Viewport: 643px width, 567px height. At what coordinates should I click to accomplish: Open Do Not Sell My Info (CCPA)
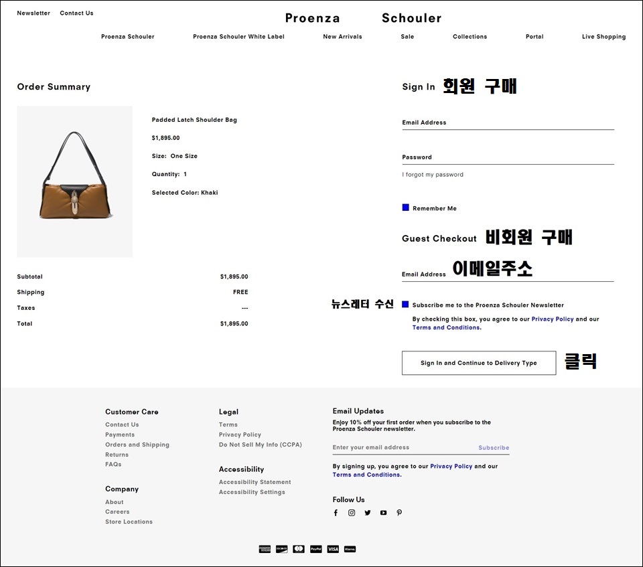click(x=261, y=444)
